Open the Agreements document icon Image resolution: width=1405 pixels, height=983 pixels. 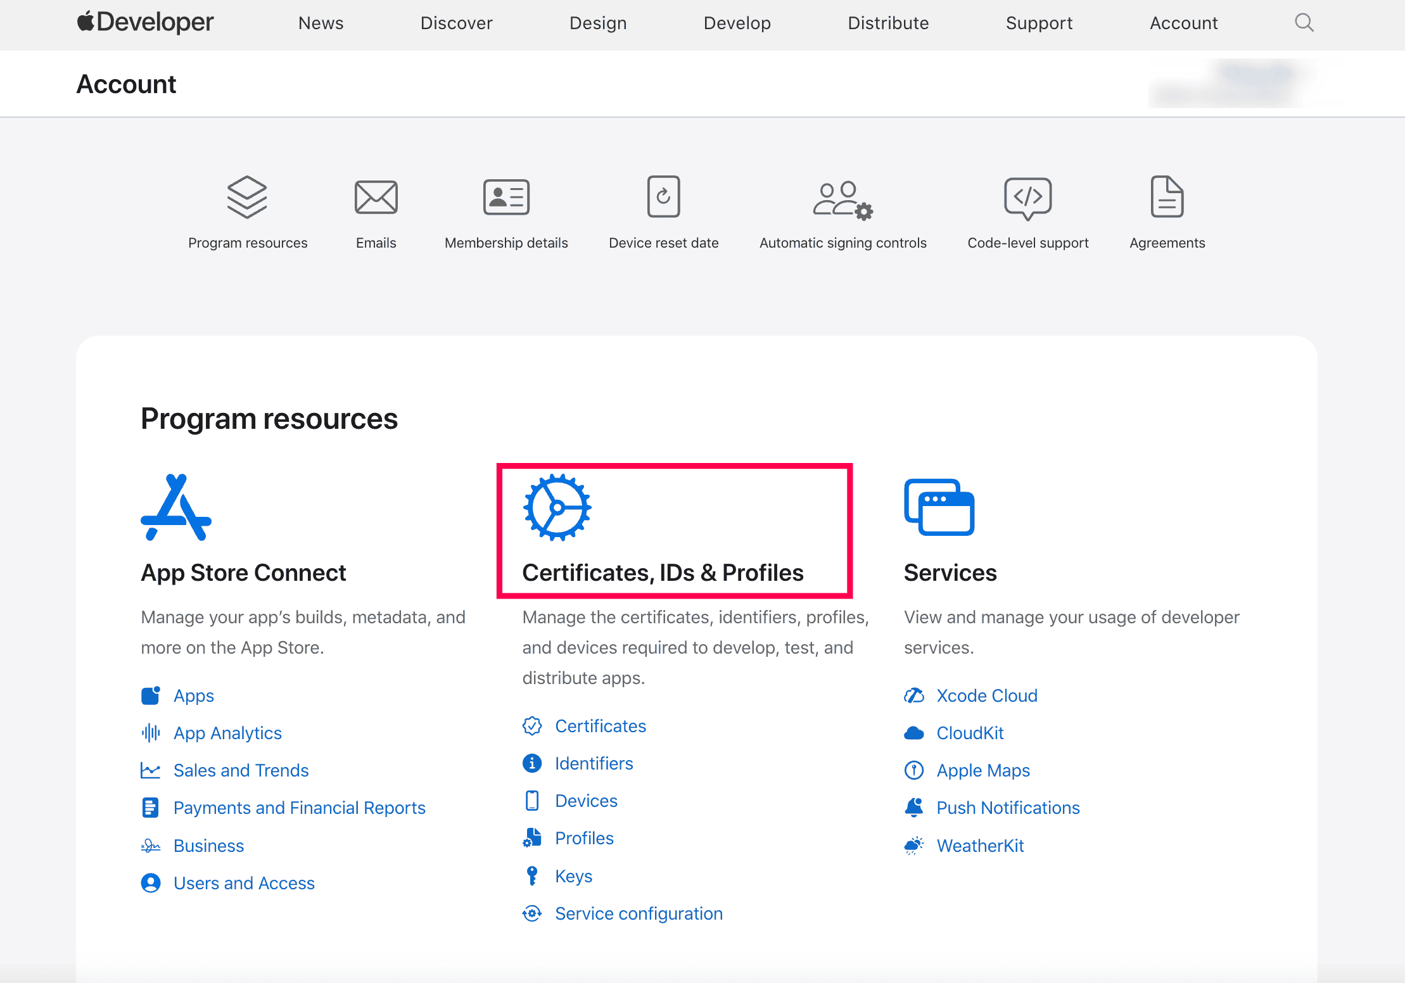point(1167,197)
